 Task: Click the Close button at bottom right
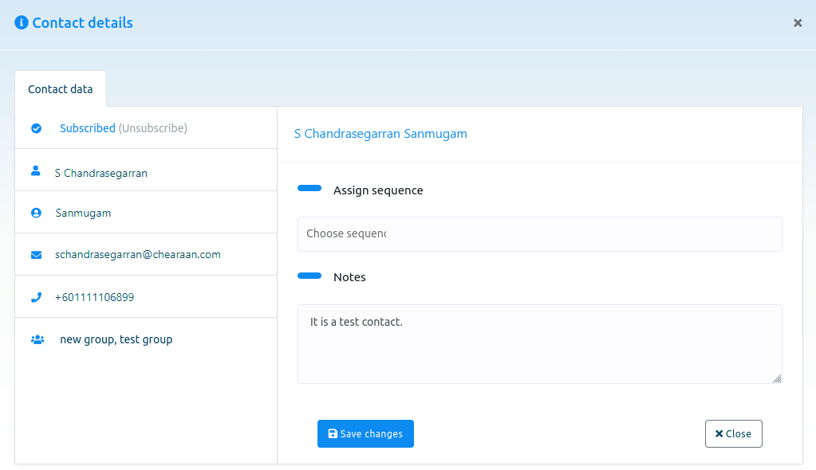(733, 433)
